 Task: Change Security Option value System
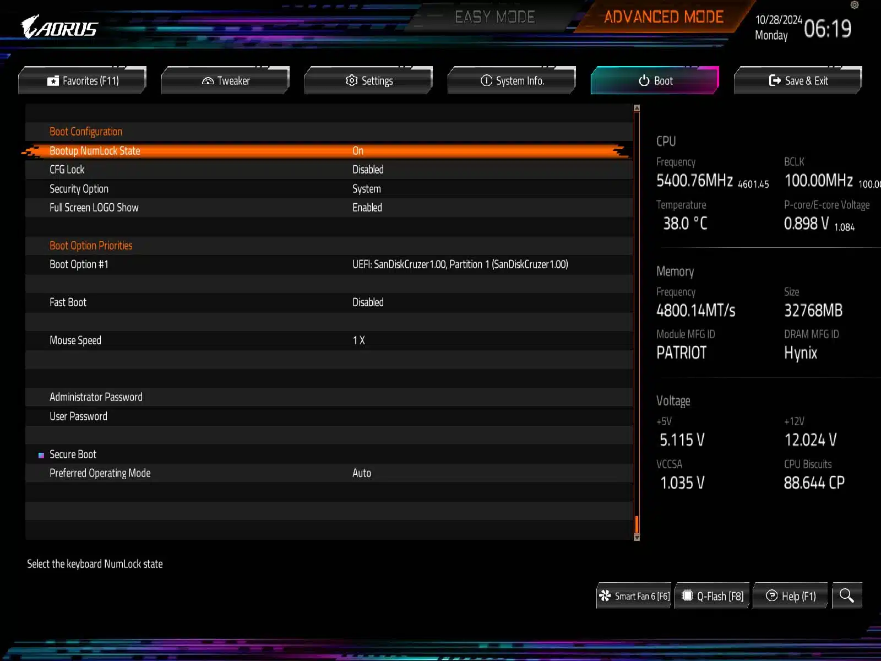(x=366, y=189)
